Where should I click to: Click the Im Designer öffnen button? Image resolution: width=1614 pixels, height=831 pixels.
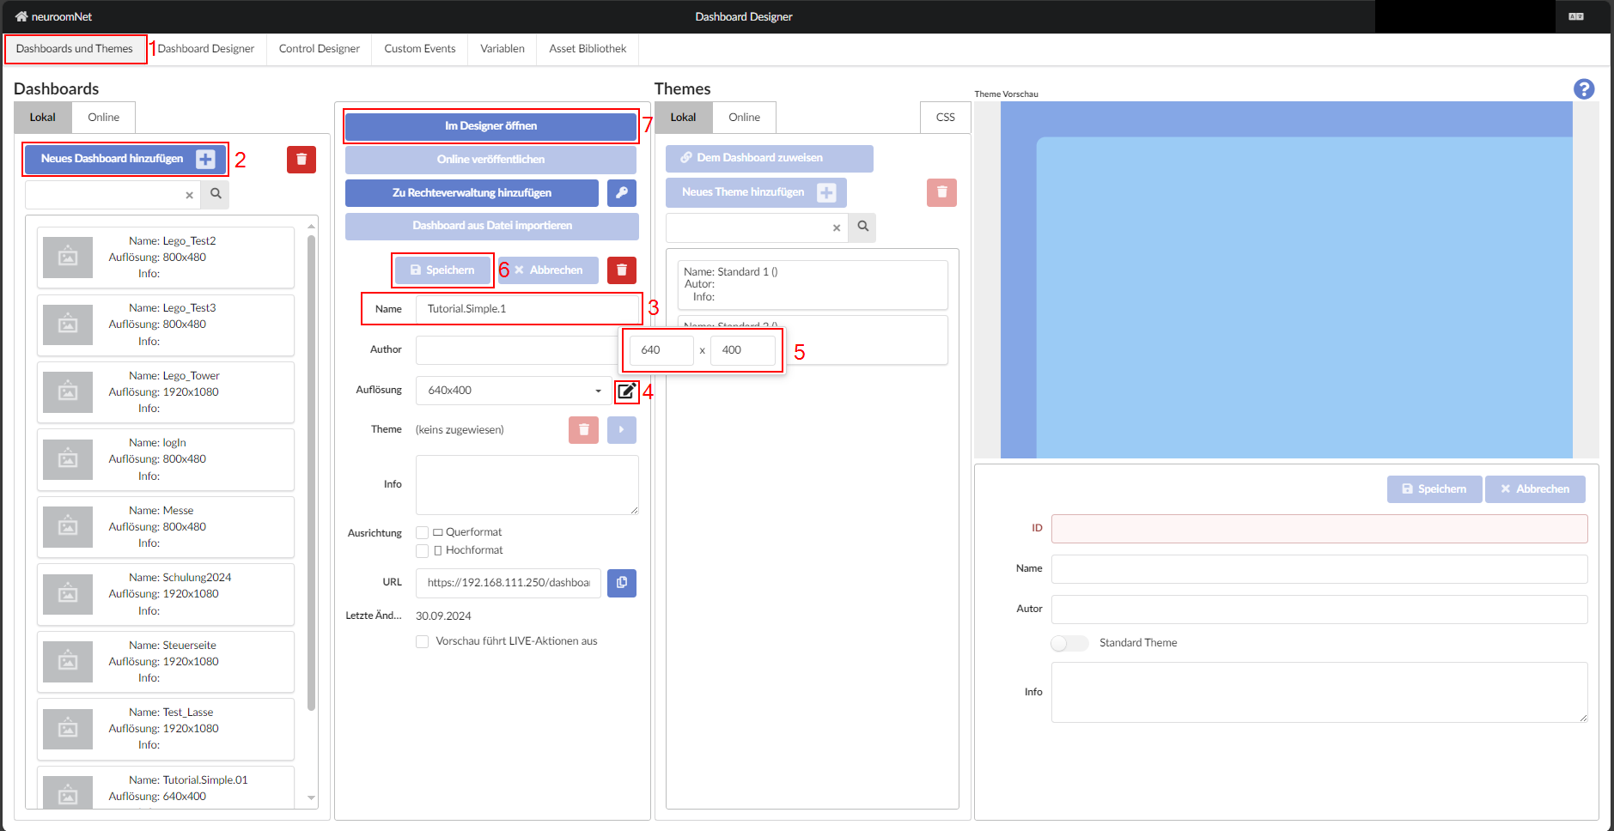pyautogui.click(x=490, y=126)
